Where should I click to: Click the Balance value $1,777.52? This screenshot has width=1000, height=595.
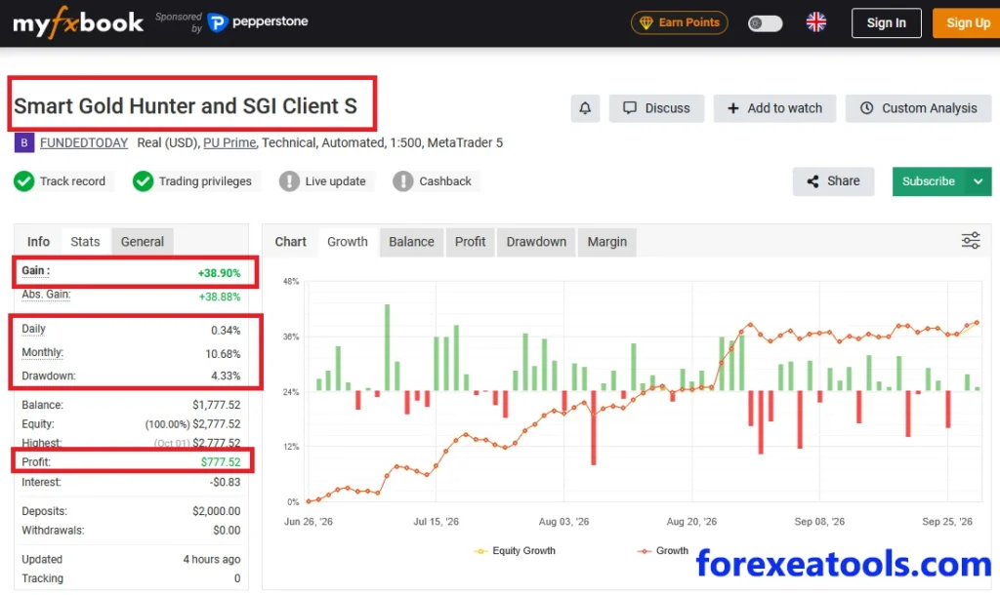pyautogui.click(x=216, y=405)
